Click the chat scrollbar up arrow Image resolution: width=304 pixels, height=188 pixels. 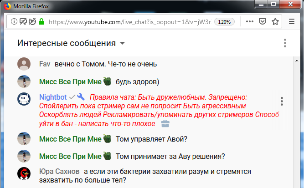[x=297, y=61]
